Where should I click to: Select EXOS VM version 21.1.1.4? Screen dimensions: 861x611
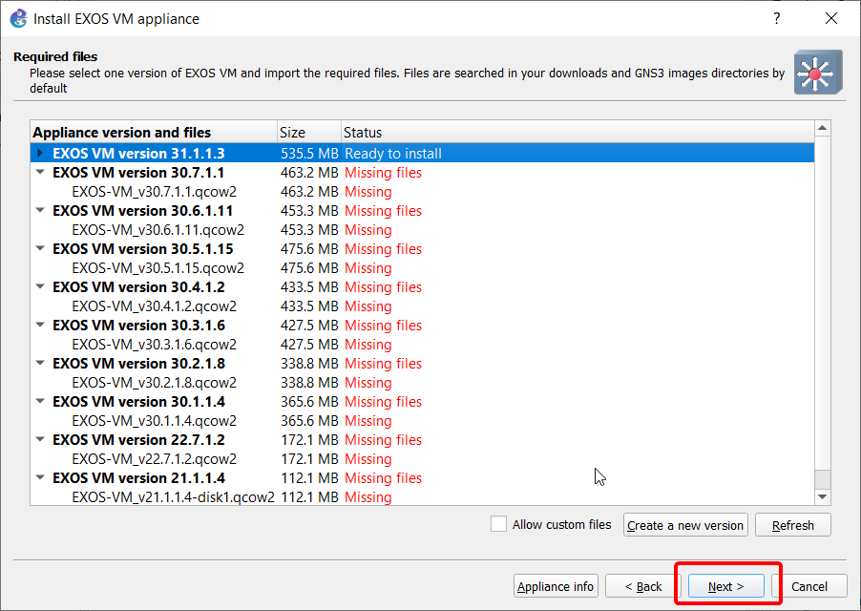click(x=138, y=477)
